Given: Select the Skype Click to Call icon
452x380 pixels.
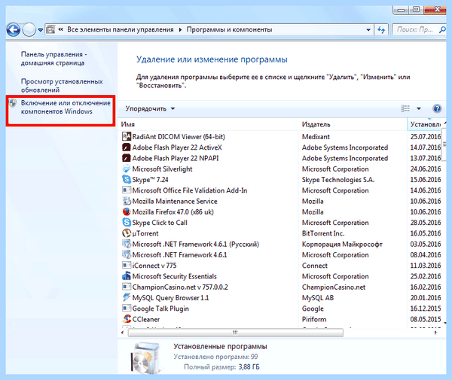Looking at the screenshot, I should pos(127,223).
